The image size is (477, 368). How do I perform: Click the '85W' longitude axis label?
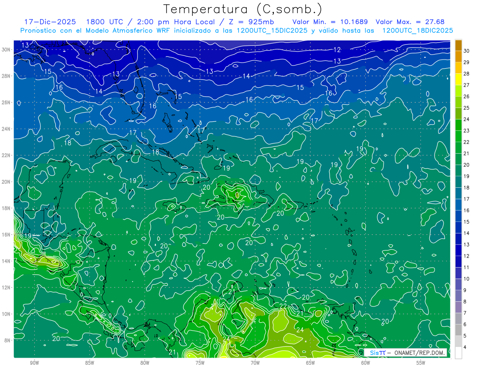[89, 363]
